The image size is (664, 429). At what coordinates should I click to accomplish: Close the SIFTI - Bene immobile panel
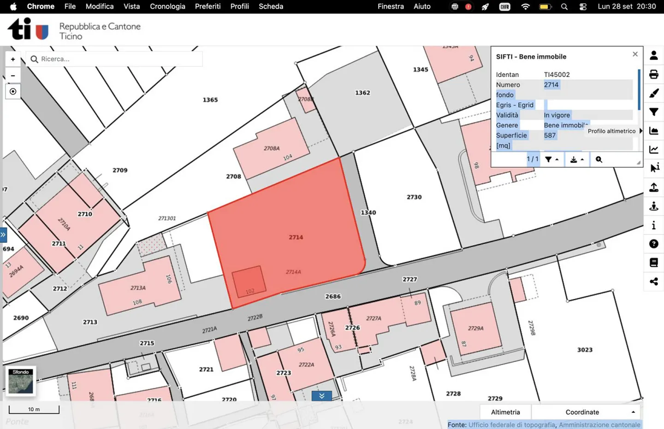click(x=635, y=54)
